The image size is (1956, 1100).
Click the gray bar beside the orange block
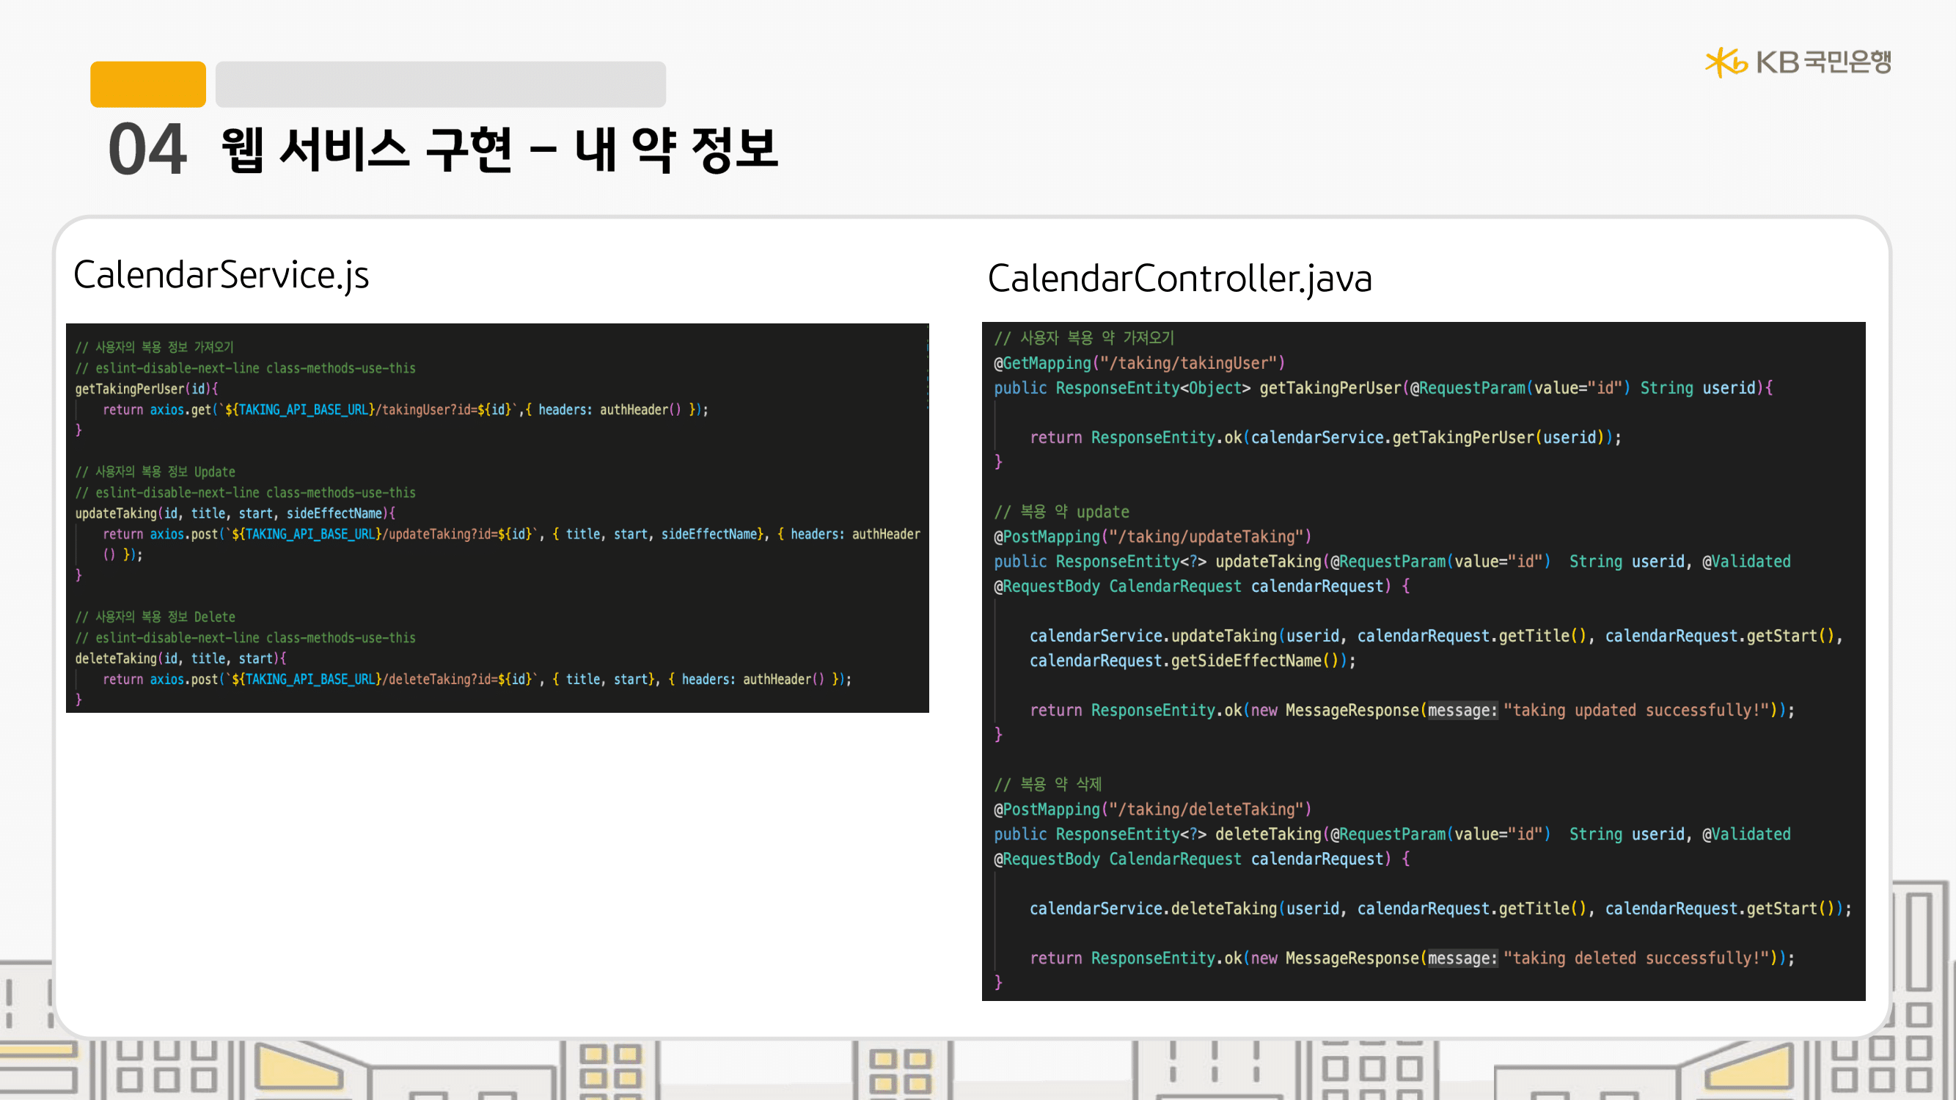point(440,84)
